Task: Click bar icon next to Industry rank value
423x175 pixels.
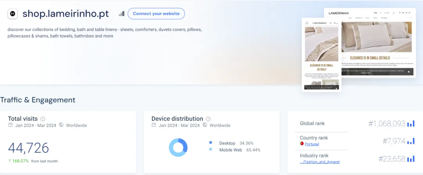Action: click(x=410, y=159)
